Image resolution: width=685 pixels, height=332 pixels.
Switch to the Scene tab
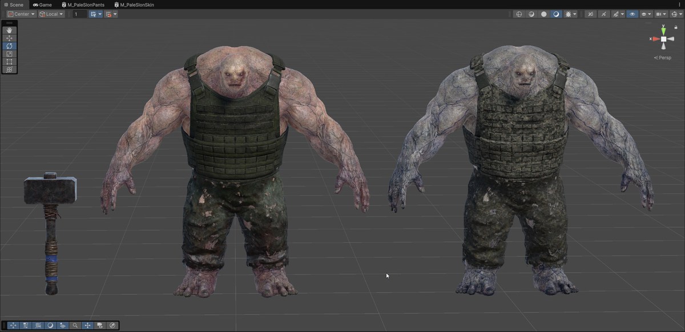pyautogui.click(x=14, y=5)
